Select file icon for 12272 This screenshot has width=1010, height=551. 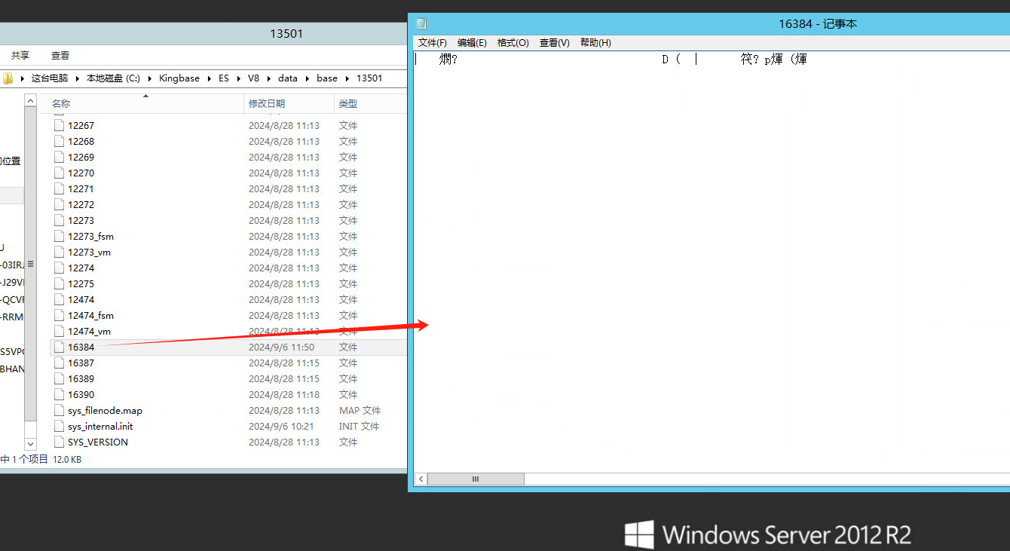pos(59,204)
